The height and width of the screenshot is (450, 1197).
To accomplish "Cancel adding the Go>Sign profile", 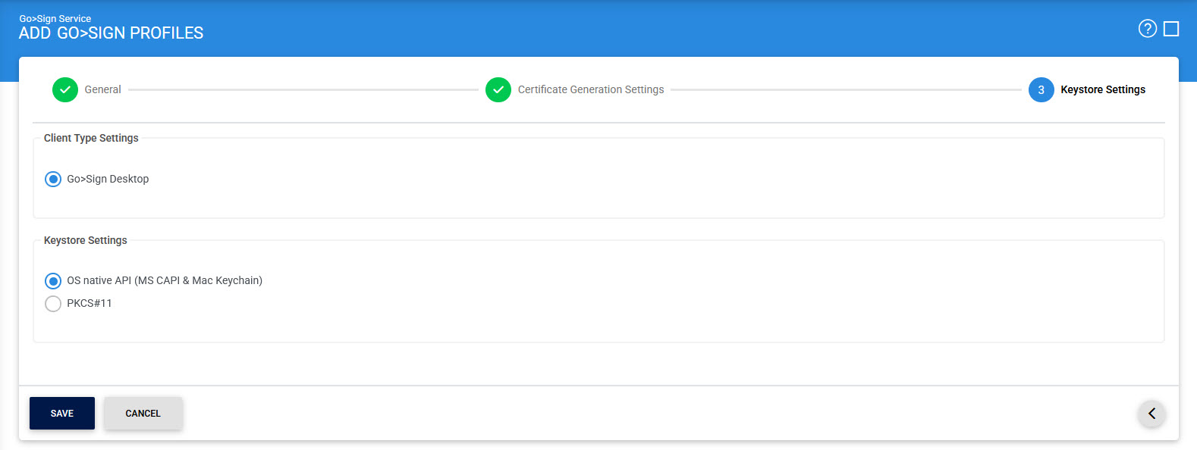I will pos(143,414).
